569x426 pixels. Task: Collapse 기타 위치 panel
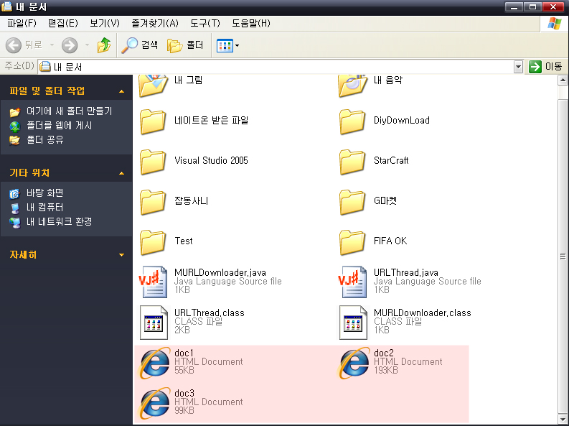coord(121,174)
